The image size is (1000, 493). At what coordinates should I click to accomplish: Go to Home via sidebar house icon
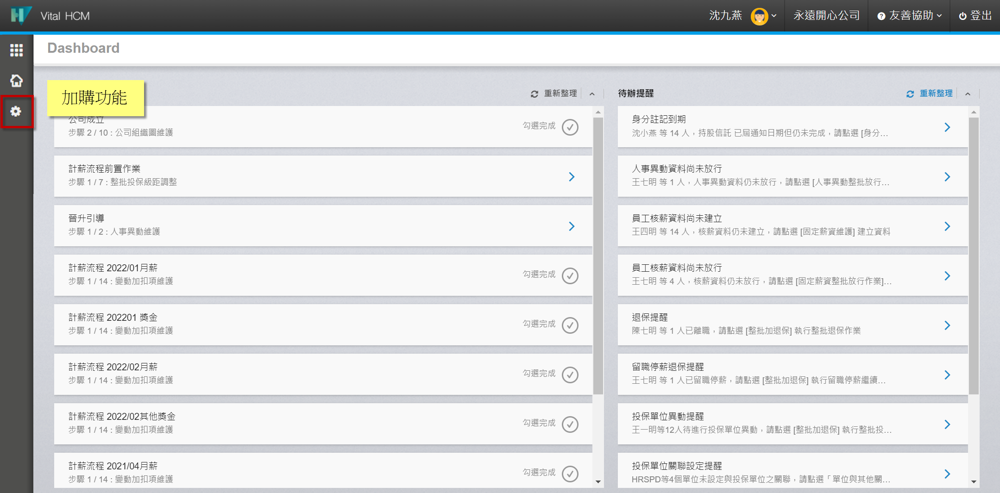[16, 81]
